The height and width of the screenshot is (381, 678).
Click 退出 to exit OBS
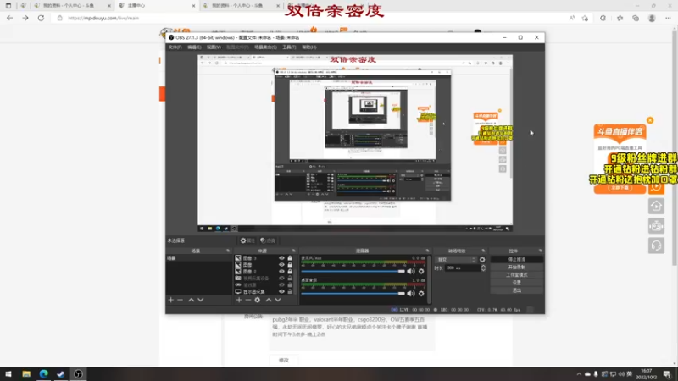click(x=517, y=290)
